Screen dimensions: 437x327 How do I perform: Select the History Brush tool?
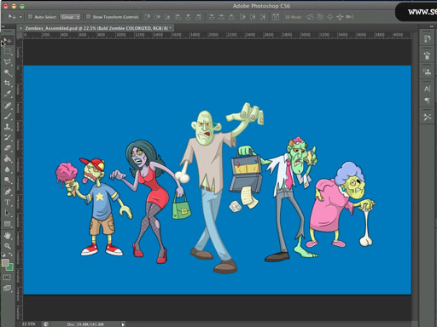click(8, 138)
